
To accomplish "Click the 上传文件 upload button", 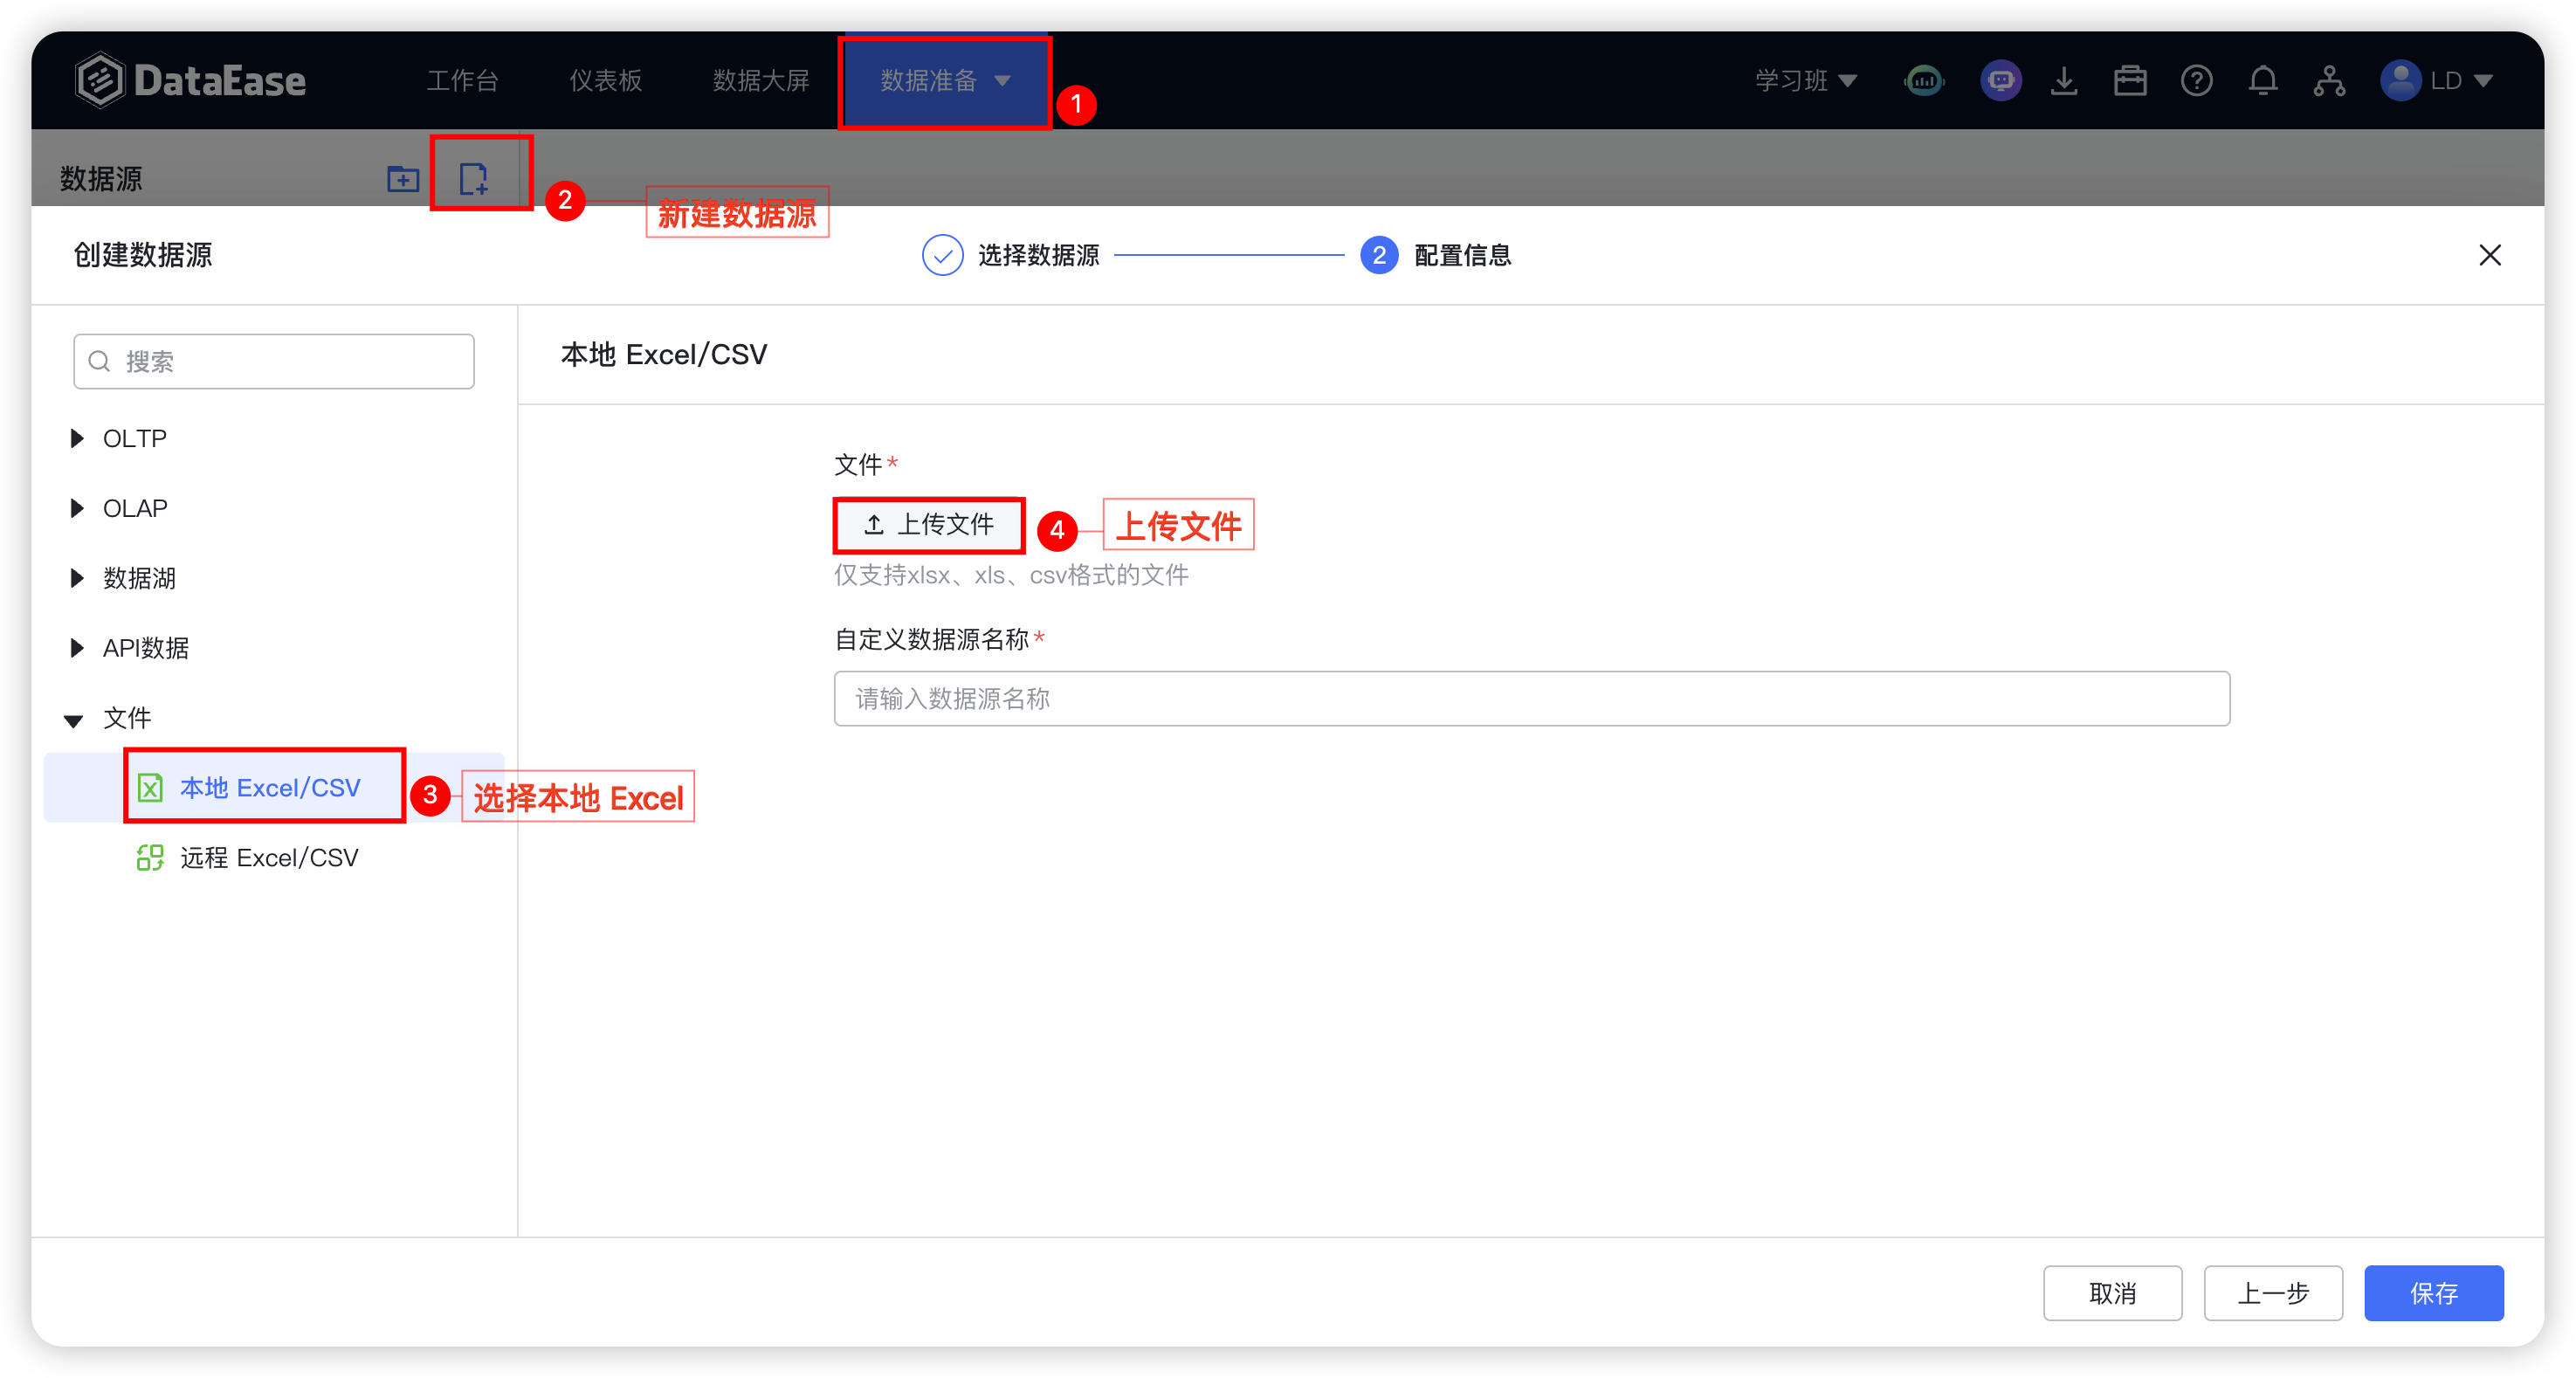I will tap(928, 525).
